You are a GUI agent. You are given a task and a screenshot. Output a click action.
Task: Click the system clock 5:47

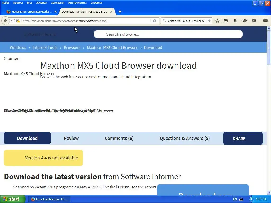pos(261,199)
